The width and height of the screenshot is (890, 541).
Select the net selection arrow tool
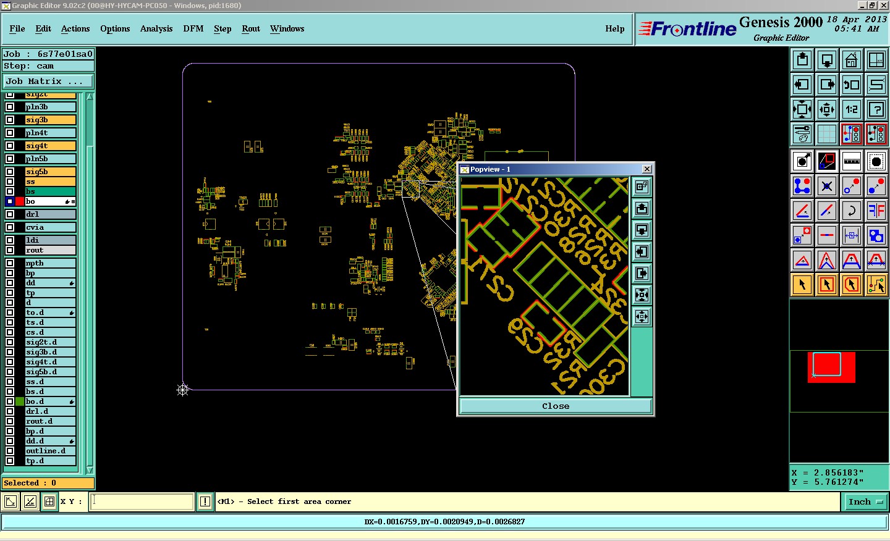876,285
